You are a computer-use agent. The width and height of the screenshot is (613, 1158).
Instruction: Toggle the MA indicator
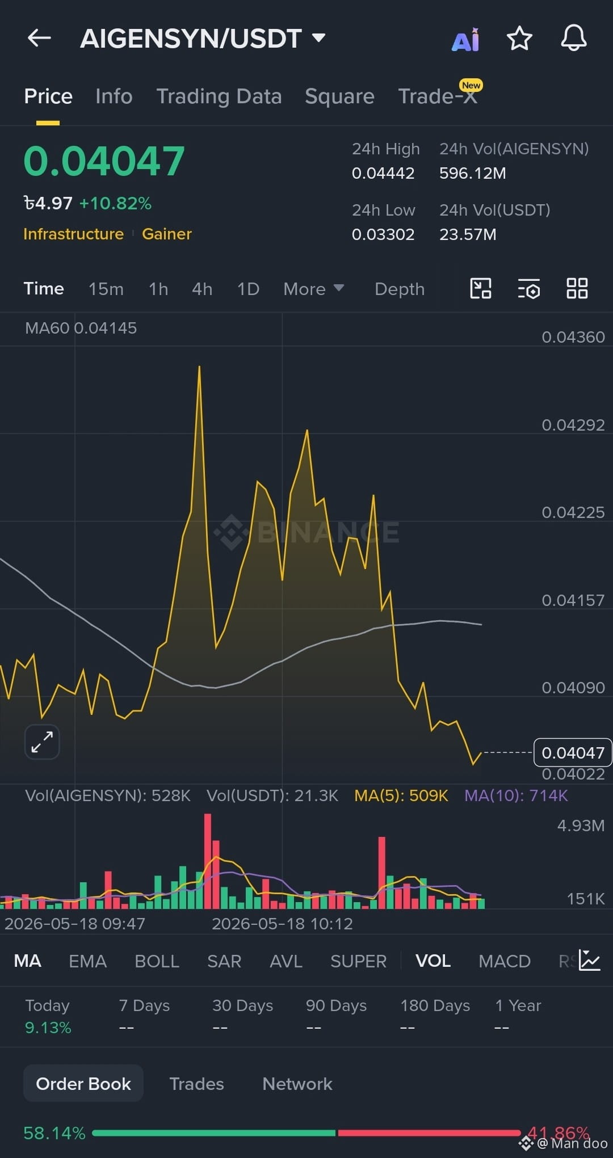pyautogui.click(x=27, y=961)
